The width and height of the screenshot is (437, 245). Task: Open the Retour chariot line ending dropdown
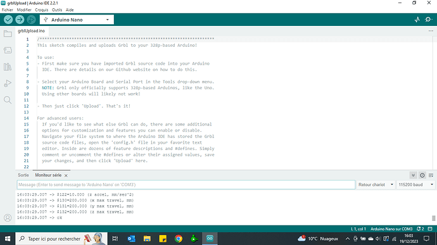click(x=376, y=184)
